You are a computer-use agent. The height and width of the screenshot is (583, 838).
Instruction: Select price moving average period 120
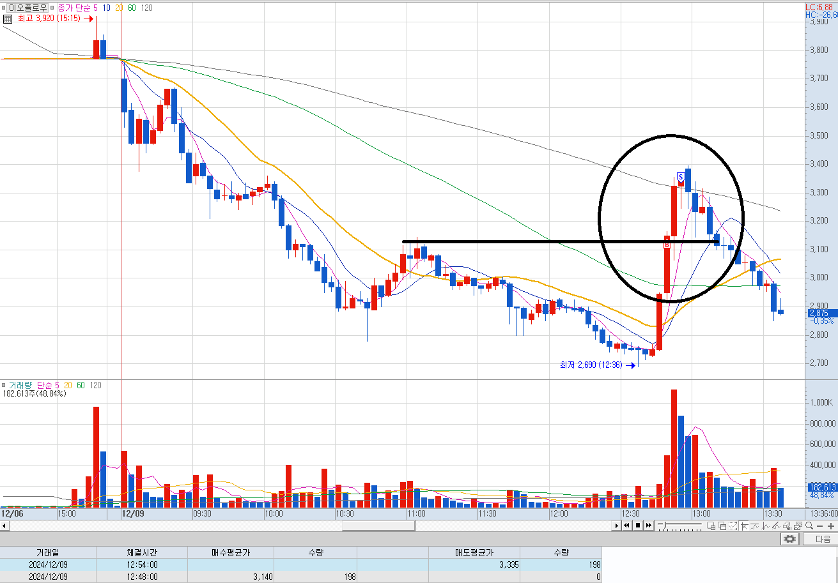click(146, 8)
